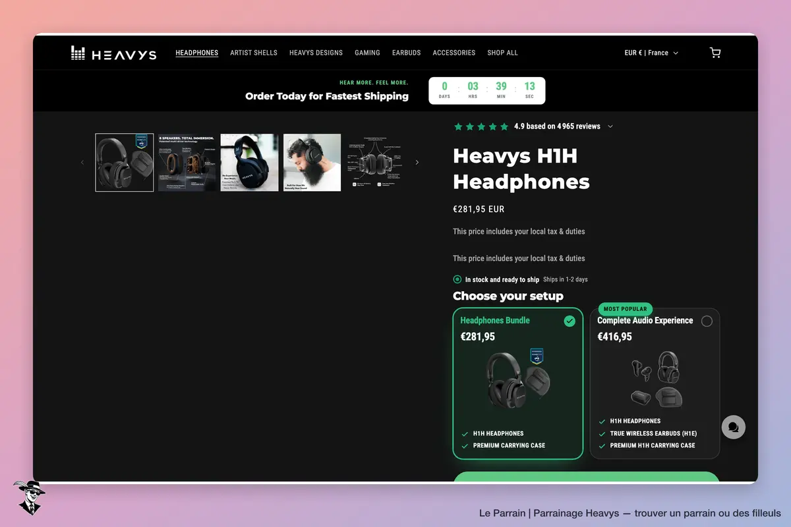Click the Heavys logo
The image size is (791, 527).
click(113, 53)
